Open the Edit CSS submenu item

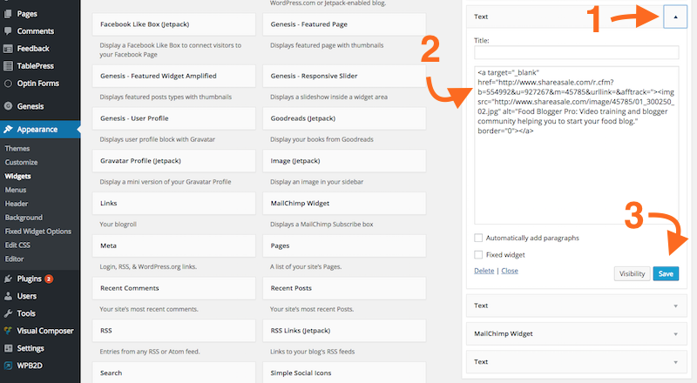[17, 245]
